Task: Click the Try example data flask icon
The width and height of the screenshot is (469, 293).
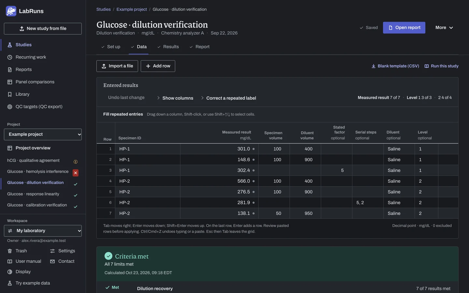Action: [10, 283]
